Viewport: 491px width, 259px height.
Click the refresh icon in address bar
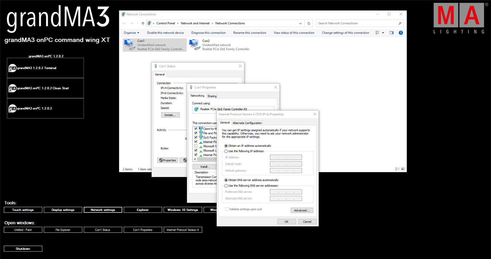click(309, 23)
